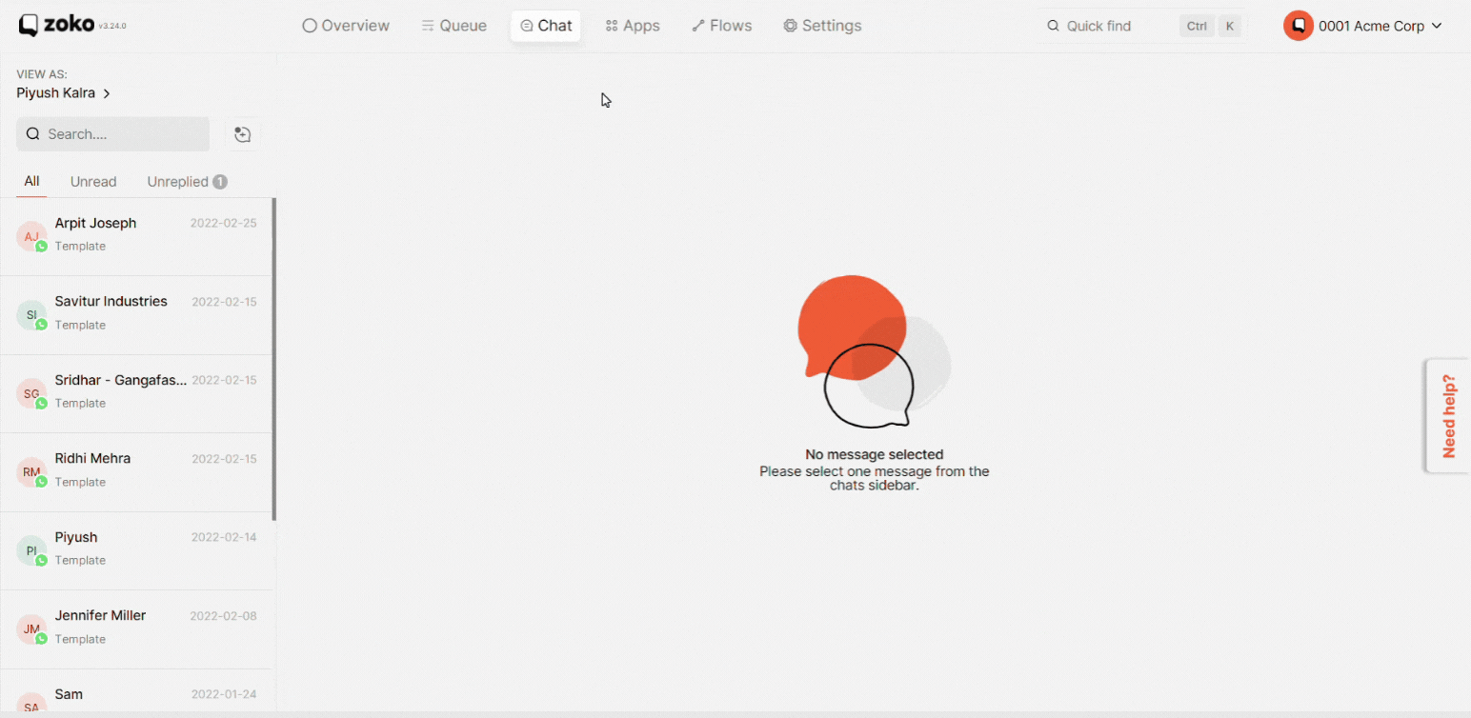Expand Piyush Kalra view-as chevron

tap(107, 93)
